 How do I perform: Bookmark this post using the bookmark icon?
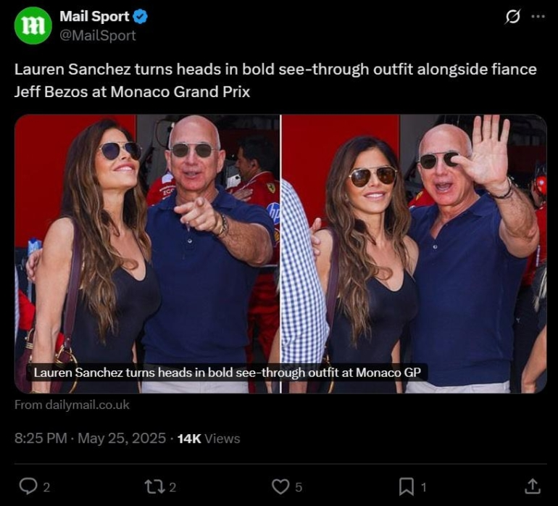tap(407, 486)
